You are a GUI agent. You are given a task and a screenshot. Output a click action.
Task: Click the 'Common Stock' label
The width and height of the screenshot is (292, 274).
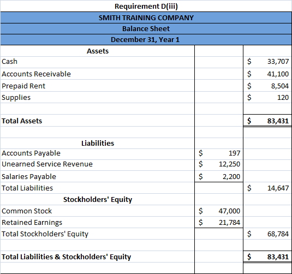click(27, 211)
